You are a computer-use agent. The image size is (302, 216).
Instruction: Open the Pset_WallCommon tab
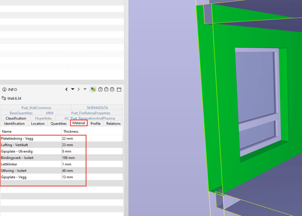pyautogui.click(x=36, y=108)
